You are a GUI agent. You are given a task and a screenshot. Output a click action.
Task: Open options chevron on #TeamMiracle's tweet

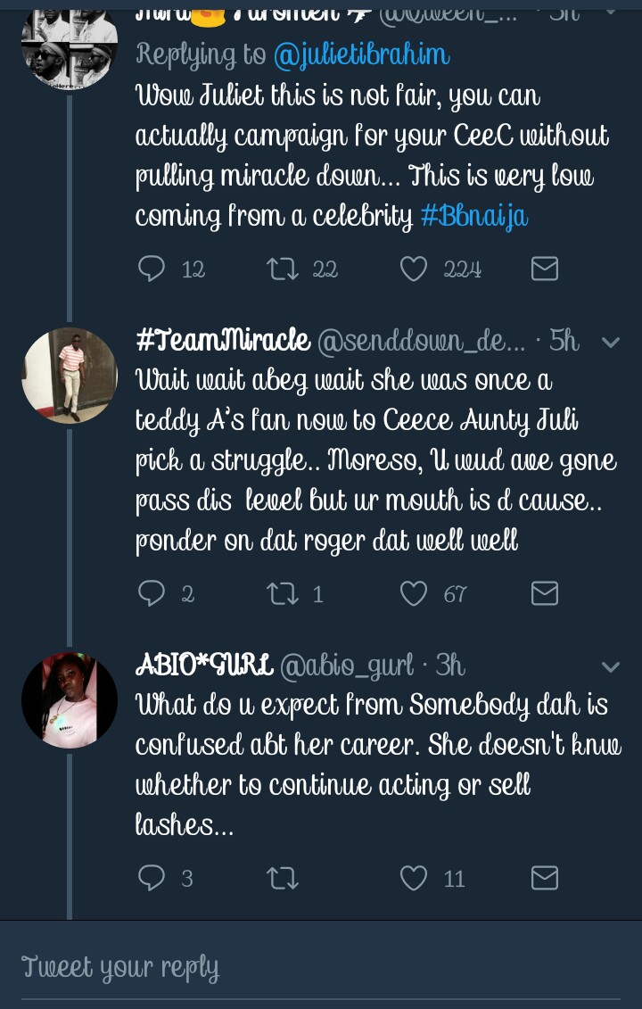point(611,342)
